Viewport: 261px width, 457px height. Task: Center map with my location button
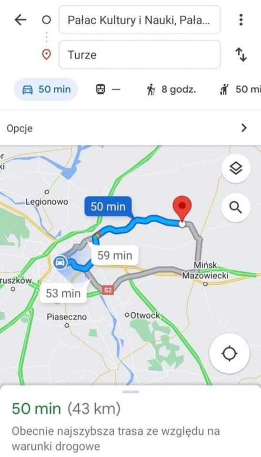coord(229,354)
